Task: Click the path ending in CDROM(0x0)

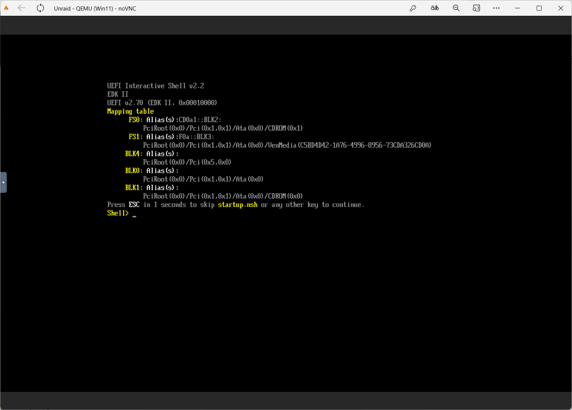Action: click(223, 196)
